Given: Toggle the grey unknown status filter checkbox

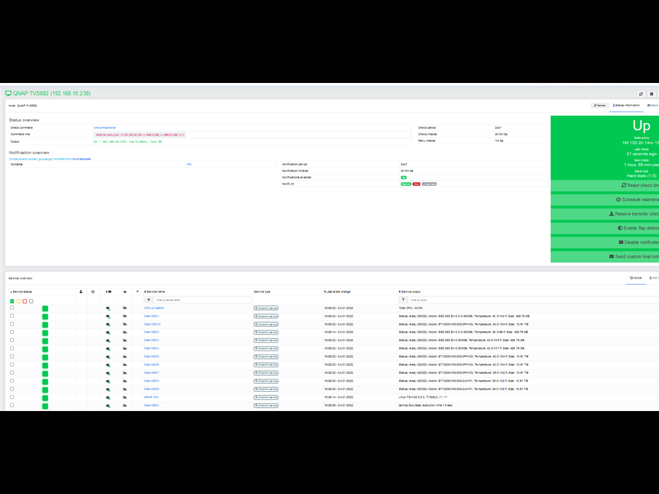Looking at the screenshot, I should [31, 301].
